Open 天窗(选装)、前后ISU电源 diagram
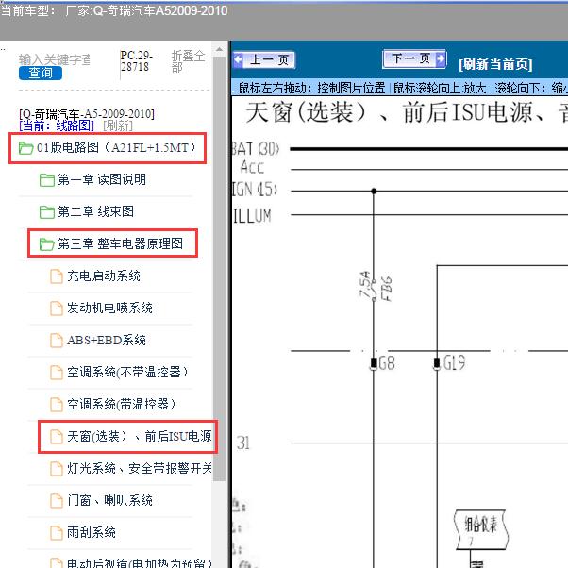The width and height of the screenshot is (568, 568). point(140,436)
